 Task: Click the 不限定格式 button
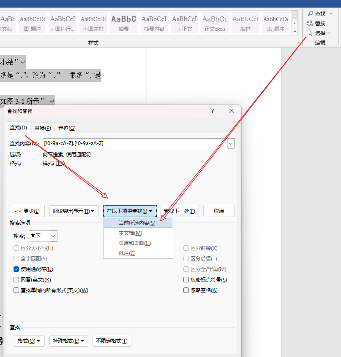pyautogui.click(x=112, y=341)
